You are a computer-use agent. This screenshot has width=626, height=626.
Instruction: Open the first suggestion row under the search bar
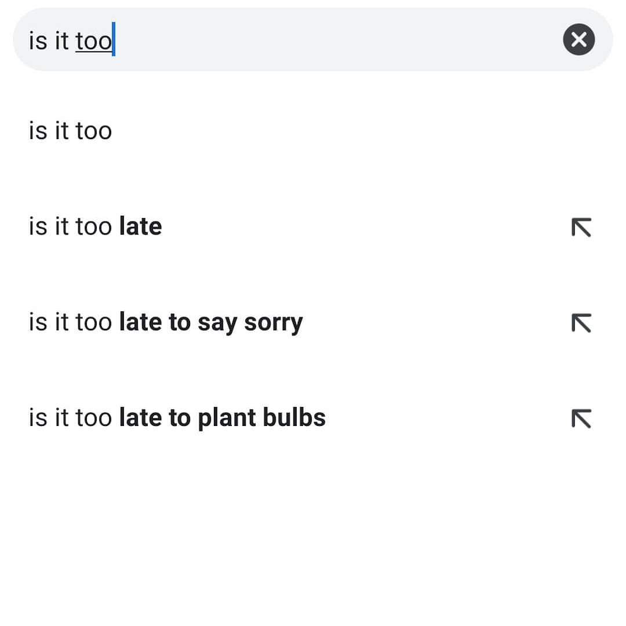tap(70, 131)
